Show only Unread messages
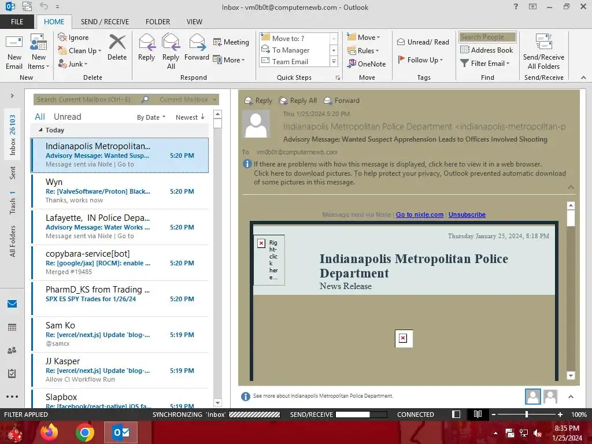The height and width of the screenshot is (444, 592). coord(67,117)
